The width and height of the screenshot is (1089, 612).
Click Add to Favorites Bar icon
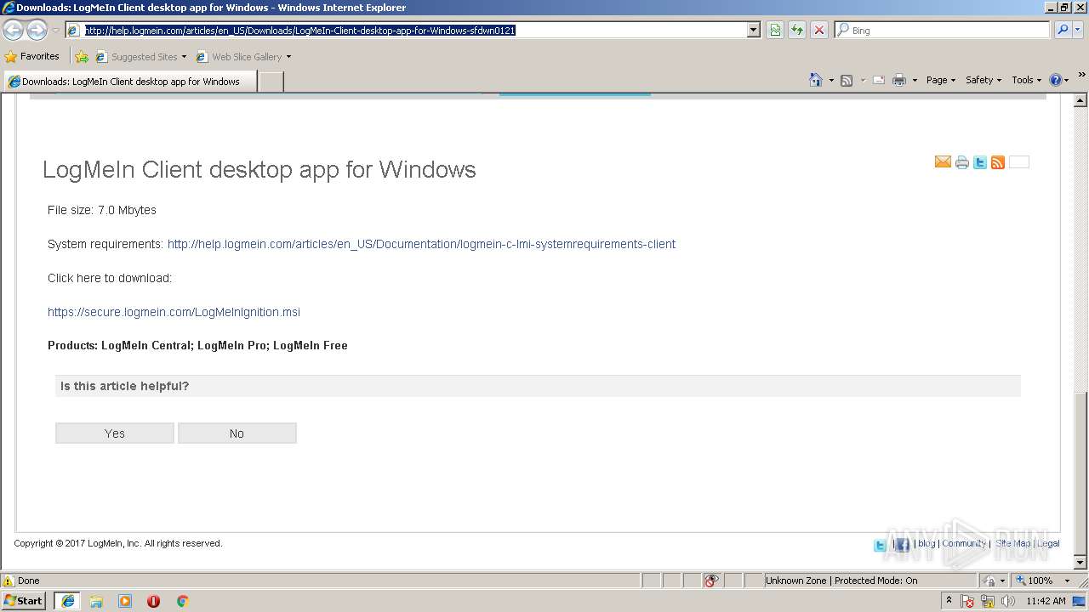coord(82,57)
